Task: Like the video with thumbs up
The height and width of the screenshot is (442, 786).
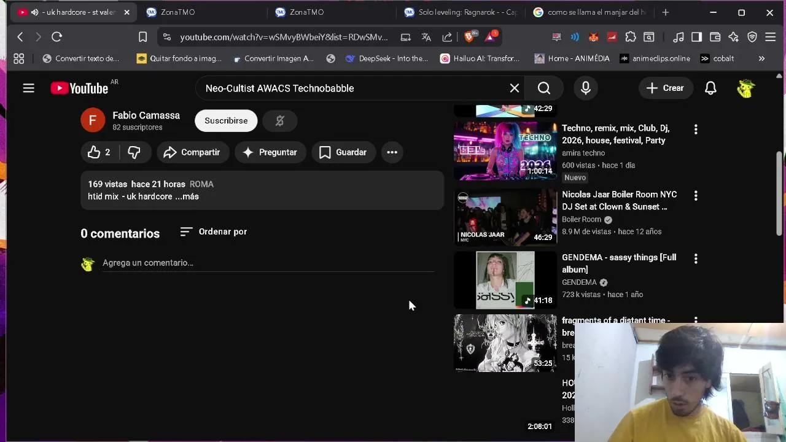Action: [100, 152]
